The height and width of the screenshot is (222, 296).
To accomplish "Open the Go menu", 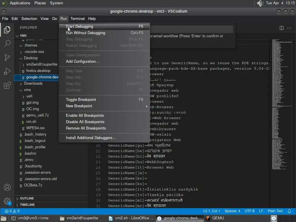I will (x=54, y=19).
